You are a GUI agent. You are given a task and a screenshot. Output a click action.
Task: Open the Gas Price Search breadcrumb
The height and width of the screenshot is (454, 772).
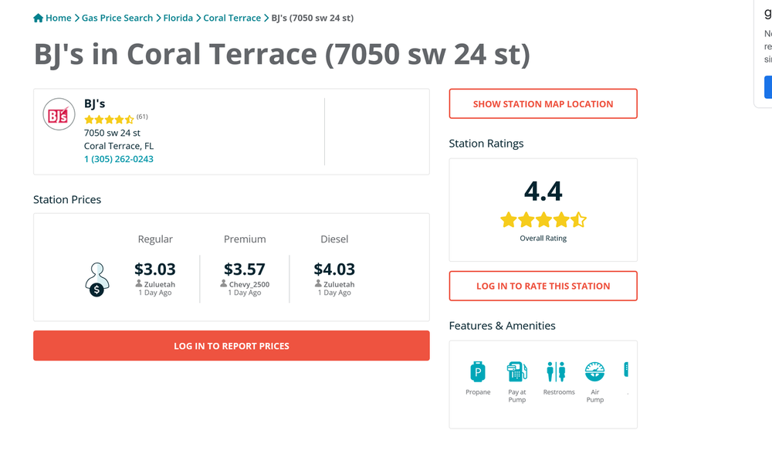[117, 19]
